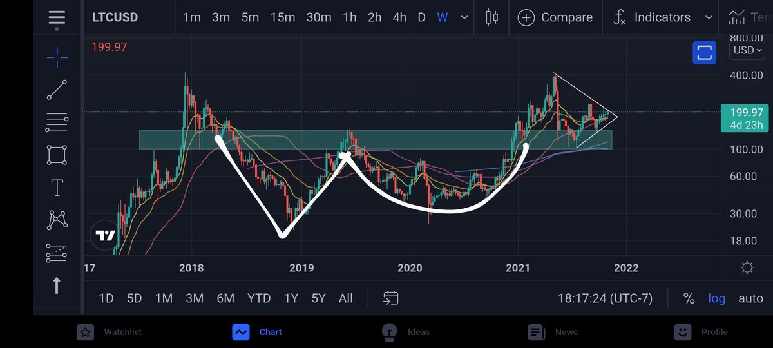Open the timezone 18:17:24 (UTC-7) menu

pos(605,298)
